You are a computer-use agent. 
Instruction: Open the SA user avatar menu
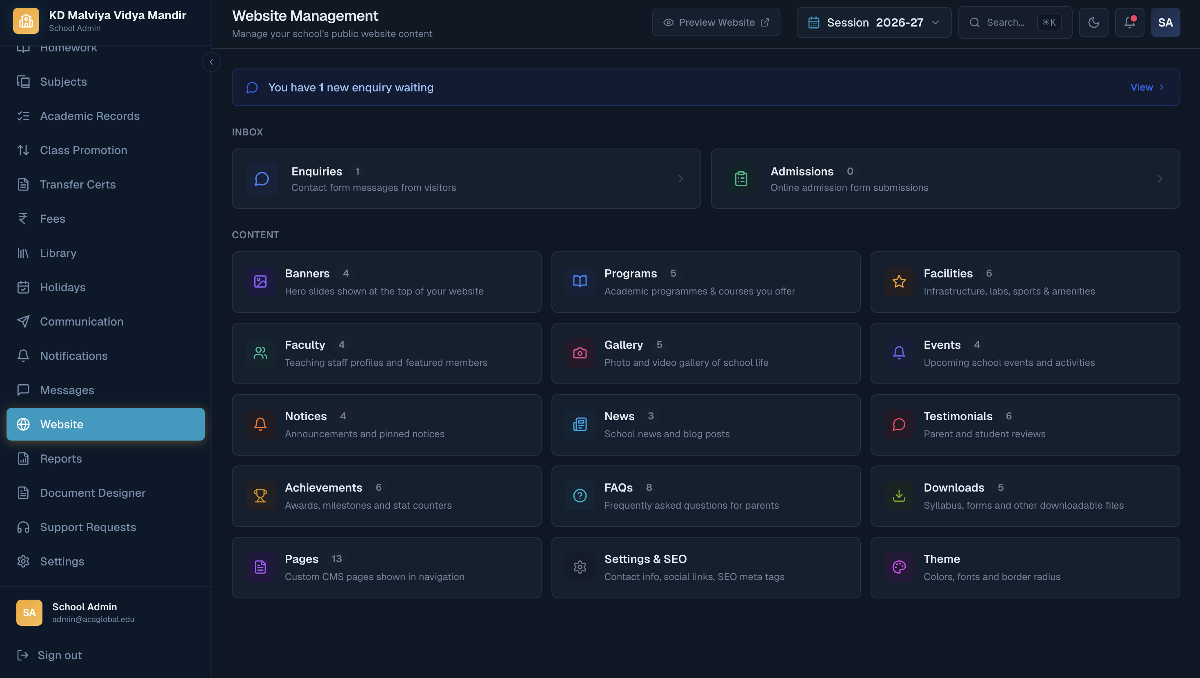pos(1165,22)
